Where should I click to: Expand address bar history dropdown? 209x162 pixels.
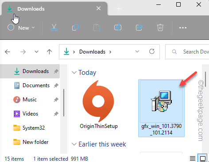pyautogui.click(x=137, y=51)
